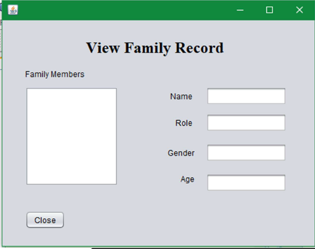Focus the Age text field
Image resolution: width=315 pixels, height=249 pixels.
point(246,183)
